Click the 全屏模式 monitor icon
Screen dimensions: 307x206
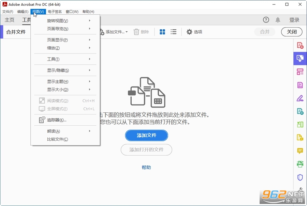click(x=42, y=109)
